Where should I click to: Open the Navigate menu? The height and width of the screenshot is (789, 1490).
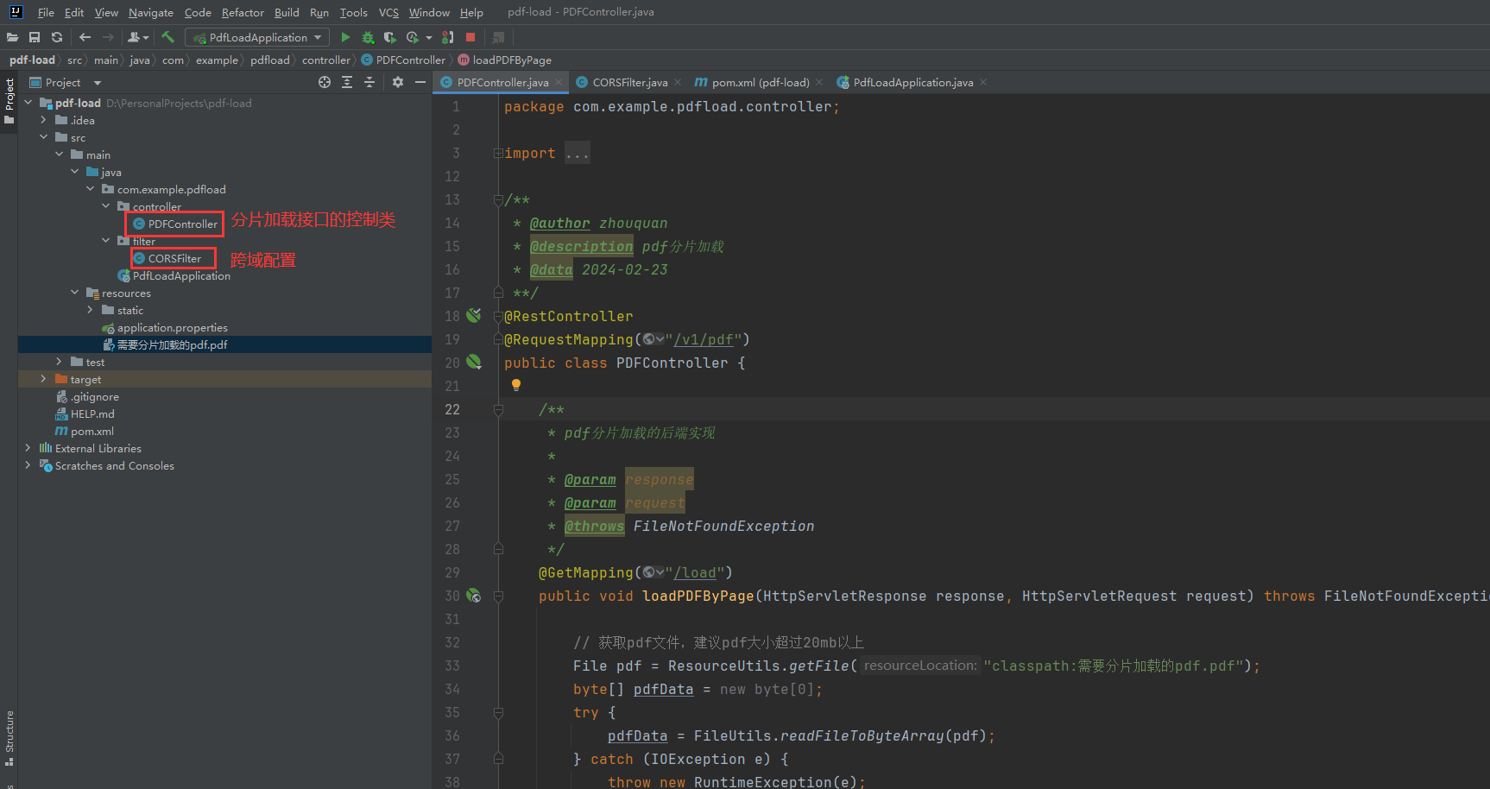[151, 12]
